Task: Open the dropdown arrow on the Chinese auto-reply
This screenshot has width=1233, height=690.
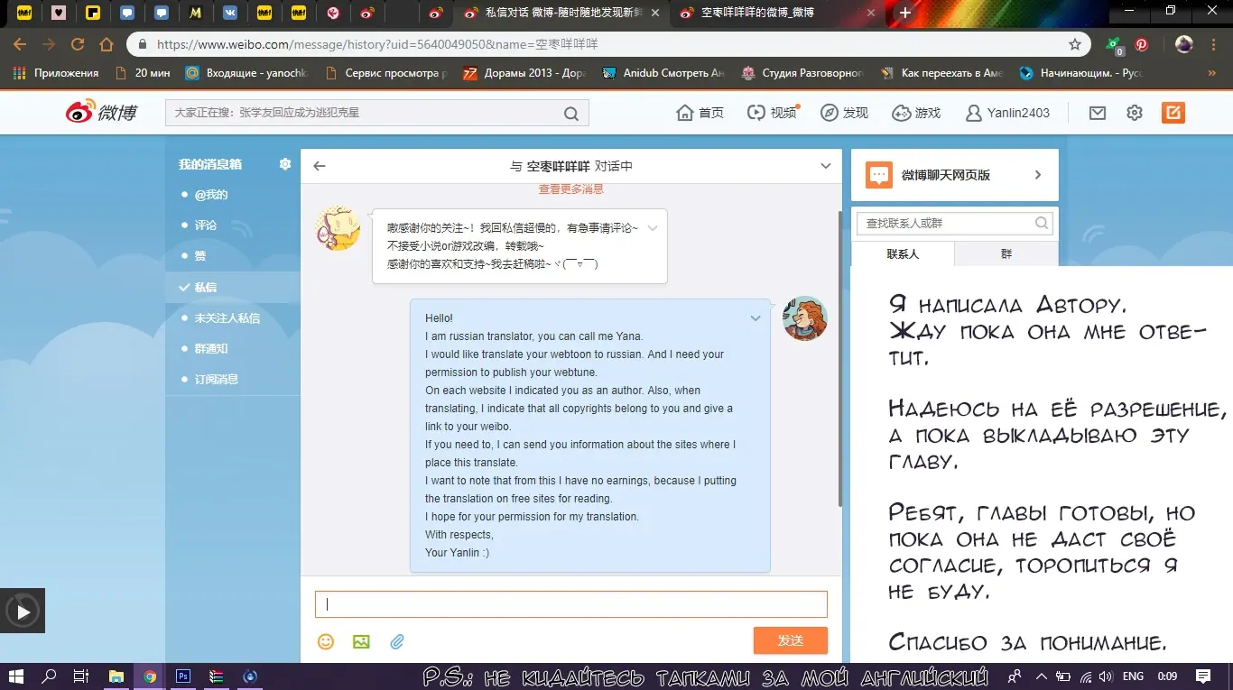Action: pos(653,228)
